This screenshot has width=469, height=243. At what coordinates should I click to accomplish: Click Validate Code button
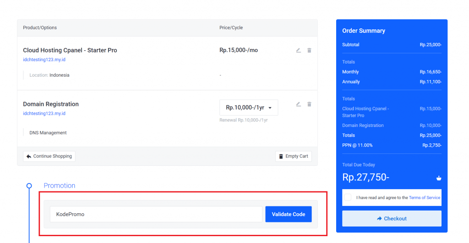pyautogui.click(x=288, y=214)
